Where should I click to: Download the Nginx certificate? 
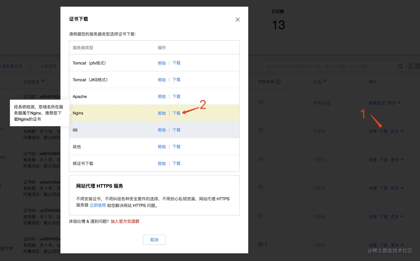click(x=176, y=113)
